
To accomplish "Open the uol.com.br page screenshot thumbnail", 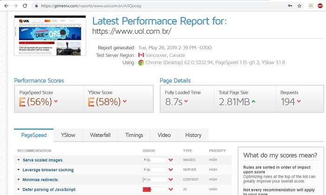I will (x=50, y=35).
